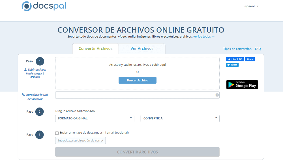The width and height of the screenshot is (283, 166).
Task: Click the email address input field
Action: (x=80, y=140)
